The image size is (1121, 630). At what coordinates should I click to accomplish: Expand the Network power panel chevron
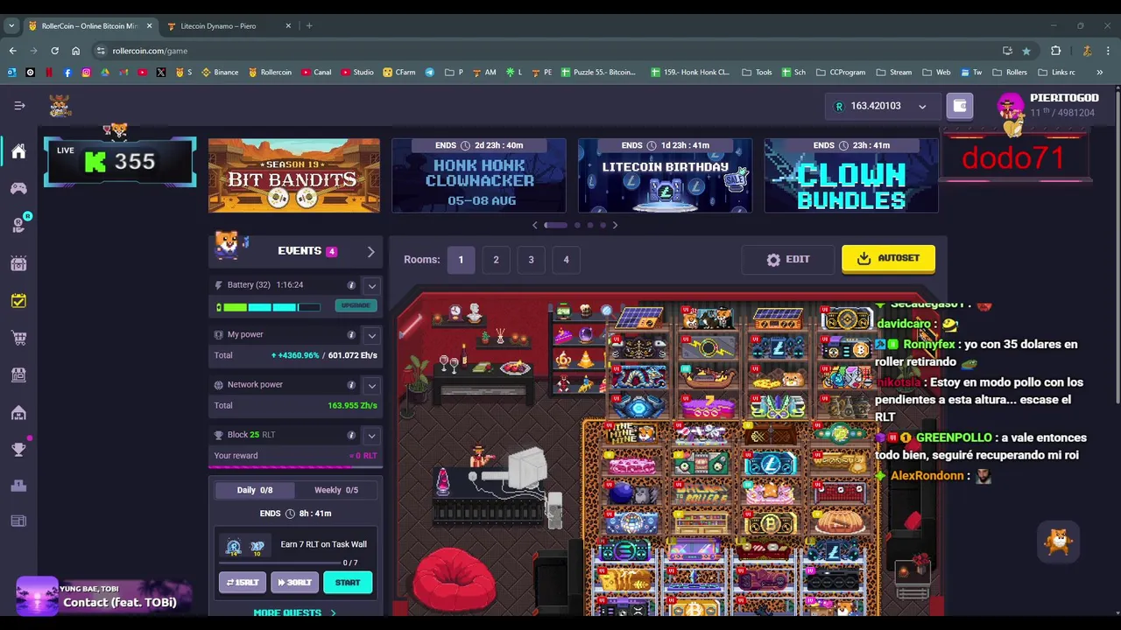371,385
